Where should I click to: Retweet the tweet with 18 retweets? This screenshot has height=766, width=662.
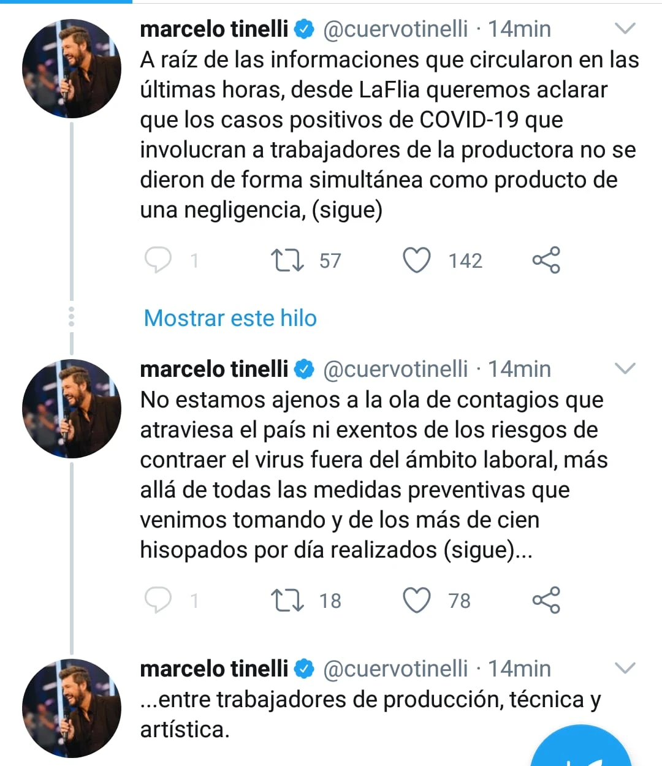point(287,600)
